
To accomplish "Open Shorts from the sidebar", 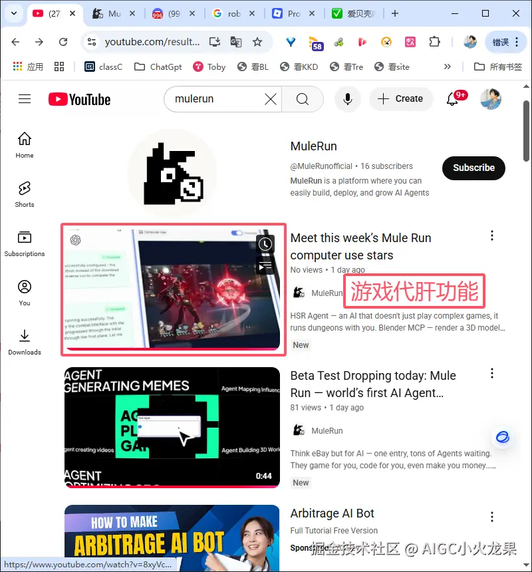I will pyautogui.click(x=25, y=194).
